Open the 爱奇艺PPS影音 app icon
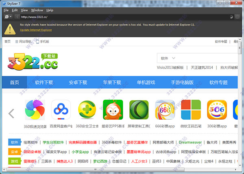The height and width of the screenshot is (174, 244). 113,110
